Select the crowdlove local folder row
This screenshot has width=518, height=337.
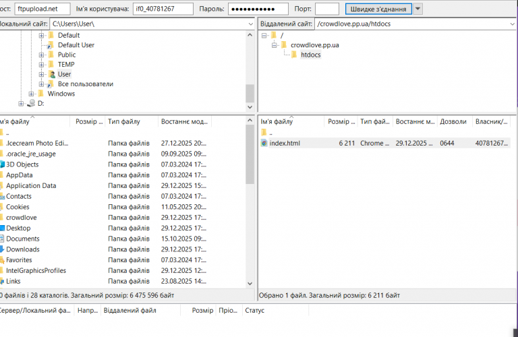(106, 218)
